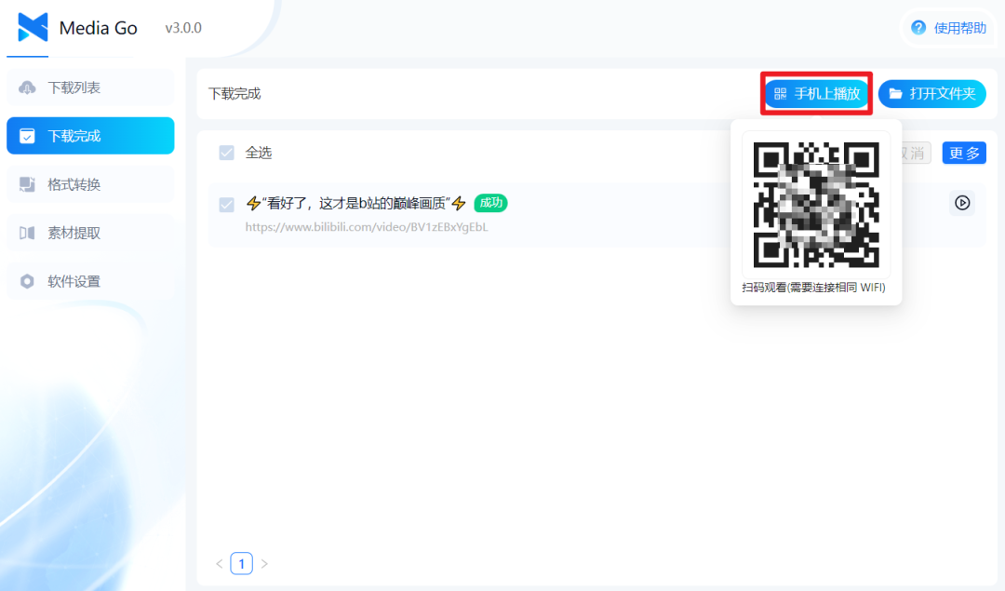
Task: Expand next page with right chevron arrow
Action: coord(264,563)
